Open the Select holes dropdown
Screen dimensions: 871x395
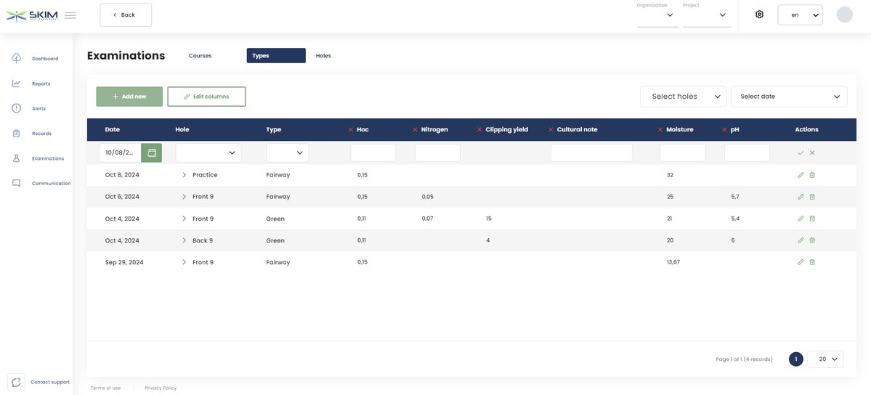684,97
